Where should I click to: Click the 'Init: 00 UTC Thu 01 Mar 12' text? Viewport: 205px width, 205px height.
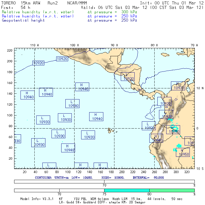[172, 3]
